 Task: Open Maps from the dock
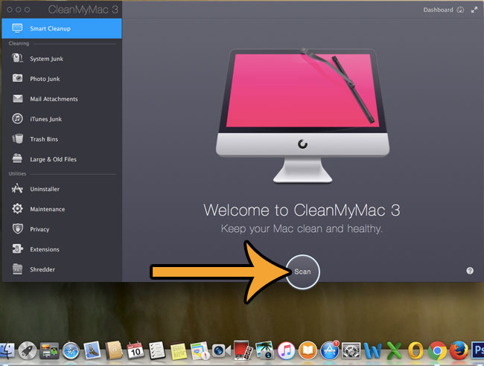[200, 350]
